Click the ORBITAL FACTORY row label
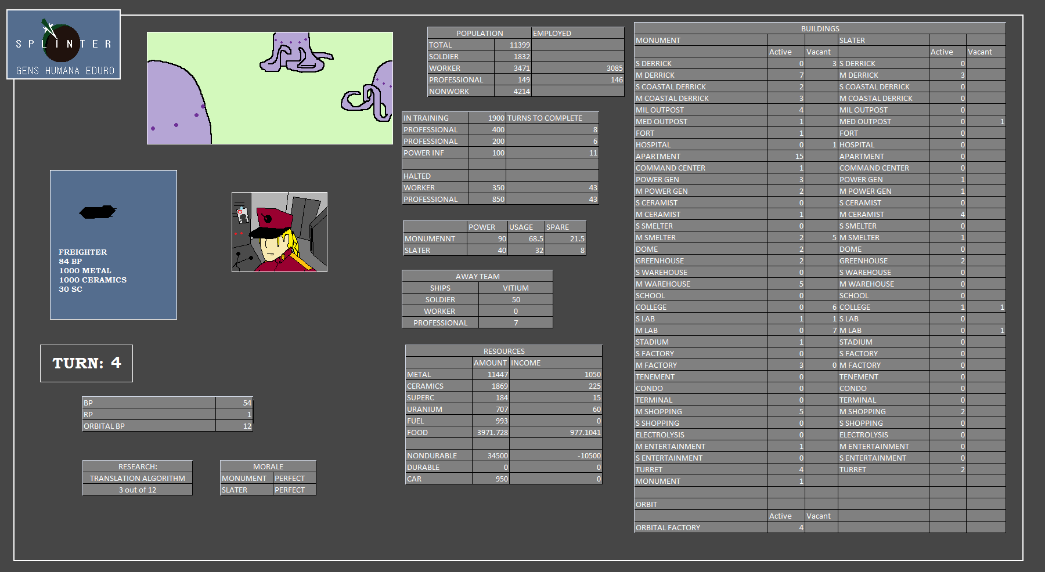Screen dimensions: 1045x572 tap(701, 527)
